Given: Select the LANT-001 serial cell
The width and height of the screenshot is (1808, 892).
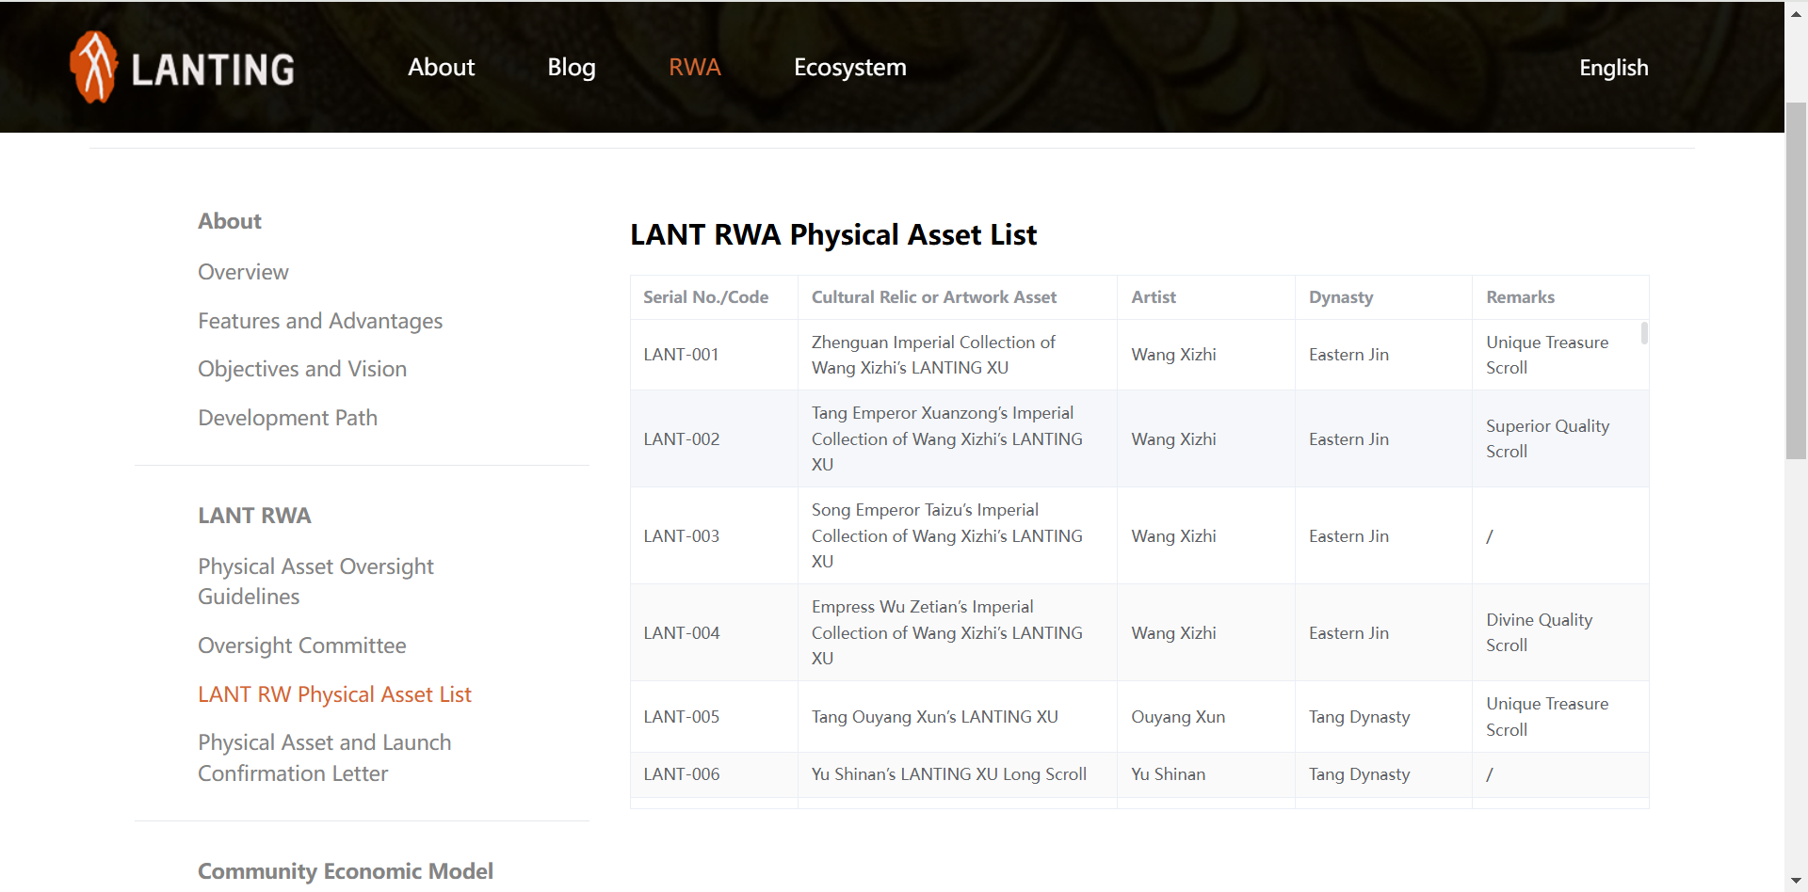Looking at the screenshot, I should pos(714,355).
